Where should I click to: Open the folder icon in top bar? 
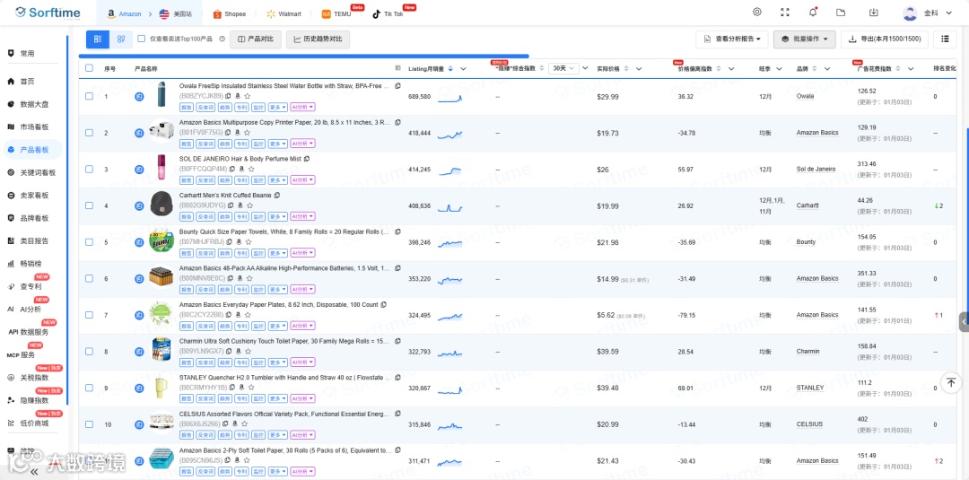click(841, 13)
